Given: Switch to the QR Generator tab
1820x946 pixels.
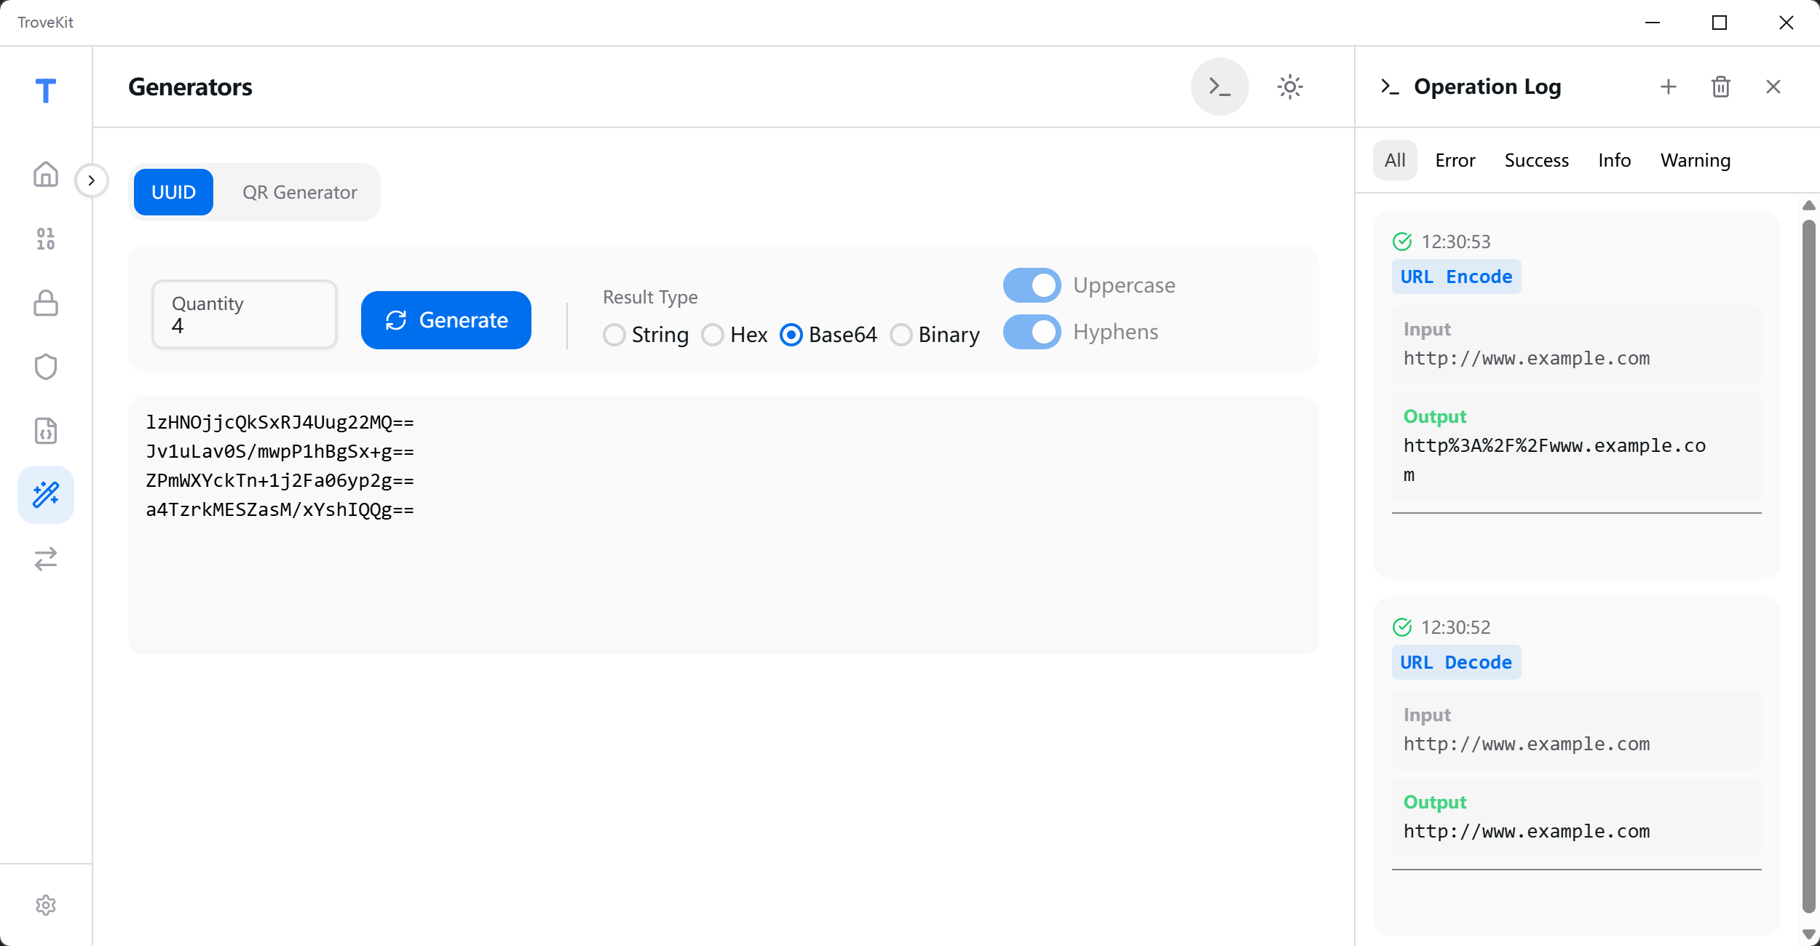Looking at the screenshot, I should [299, 192].
